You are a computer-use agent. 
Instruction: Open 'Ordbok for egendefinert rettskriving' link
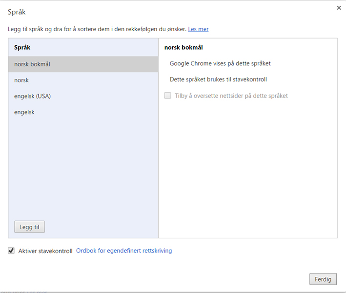124,251
